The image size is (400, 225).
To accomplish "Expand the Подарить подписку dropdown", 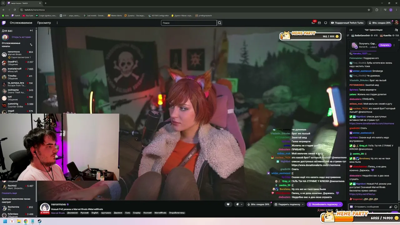I will (x=303, y=204).
